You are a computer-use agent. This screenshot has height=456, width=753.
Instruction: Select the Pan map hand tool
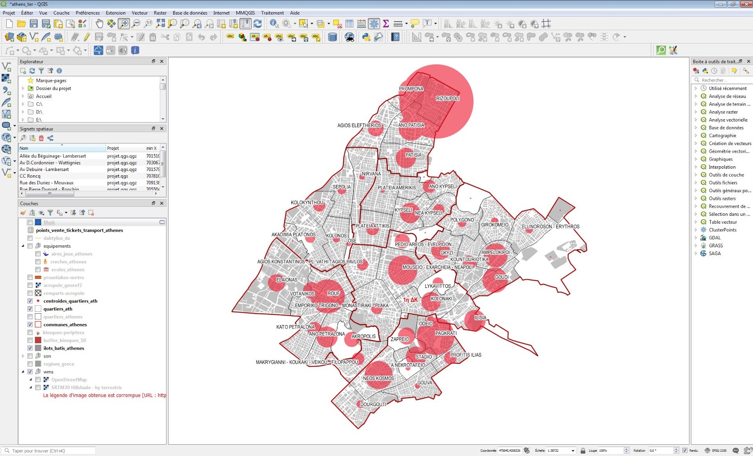point(99,24)
